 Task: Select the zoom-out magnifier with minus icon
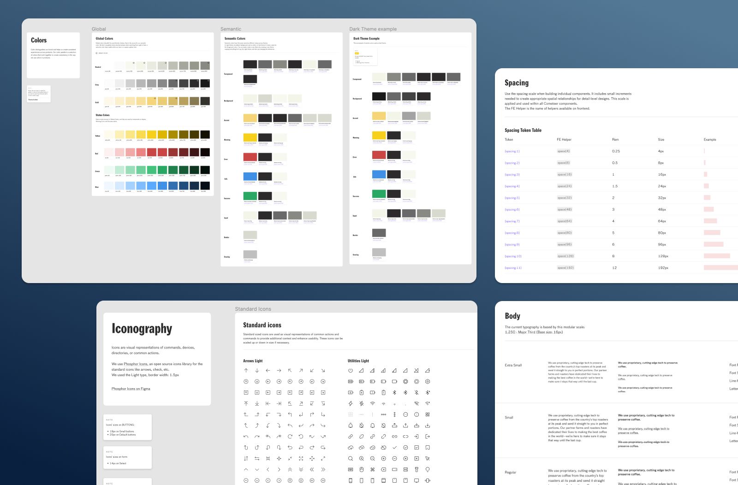pos(372,458)
